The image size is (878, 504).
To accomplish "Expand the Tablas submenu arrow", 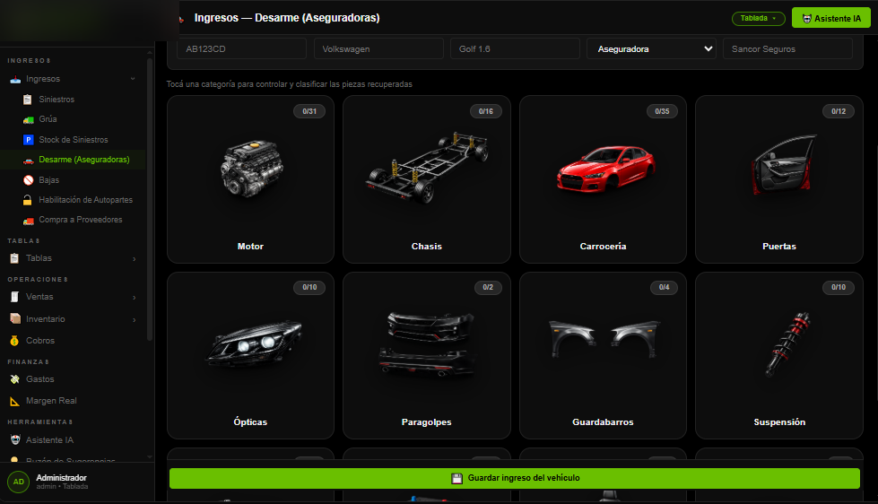I will pyautogui.click(x=134, y=258).
